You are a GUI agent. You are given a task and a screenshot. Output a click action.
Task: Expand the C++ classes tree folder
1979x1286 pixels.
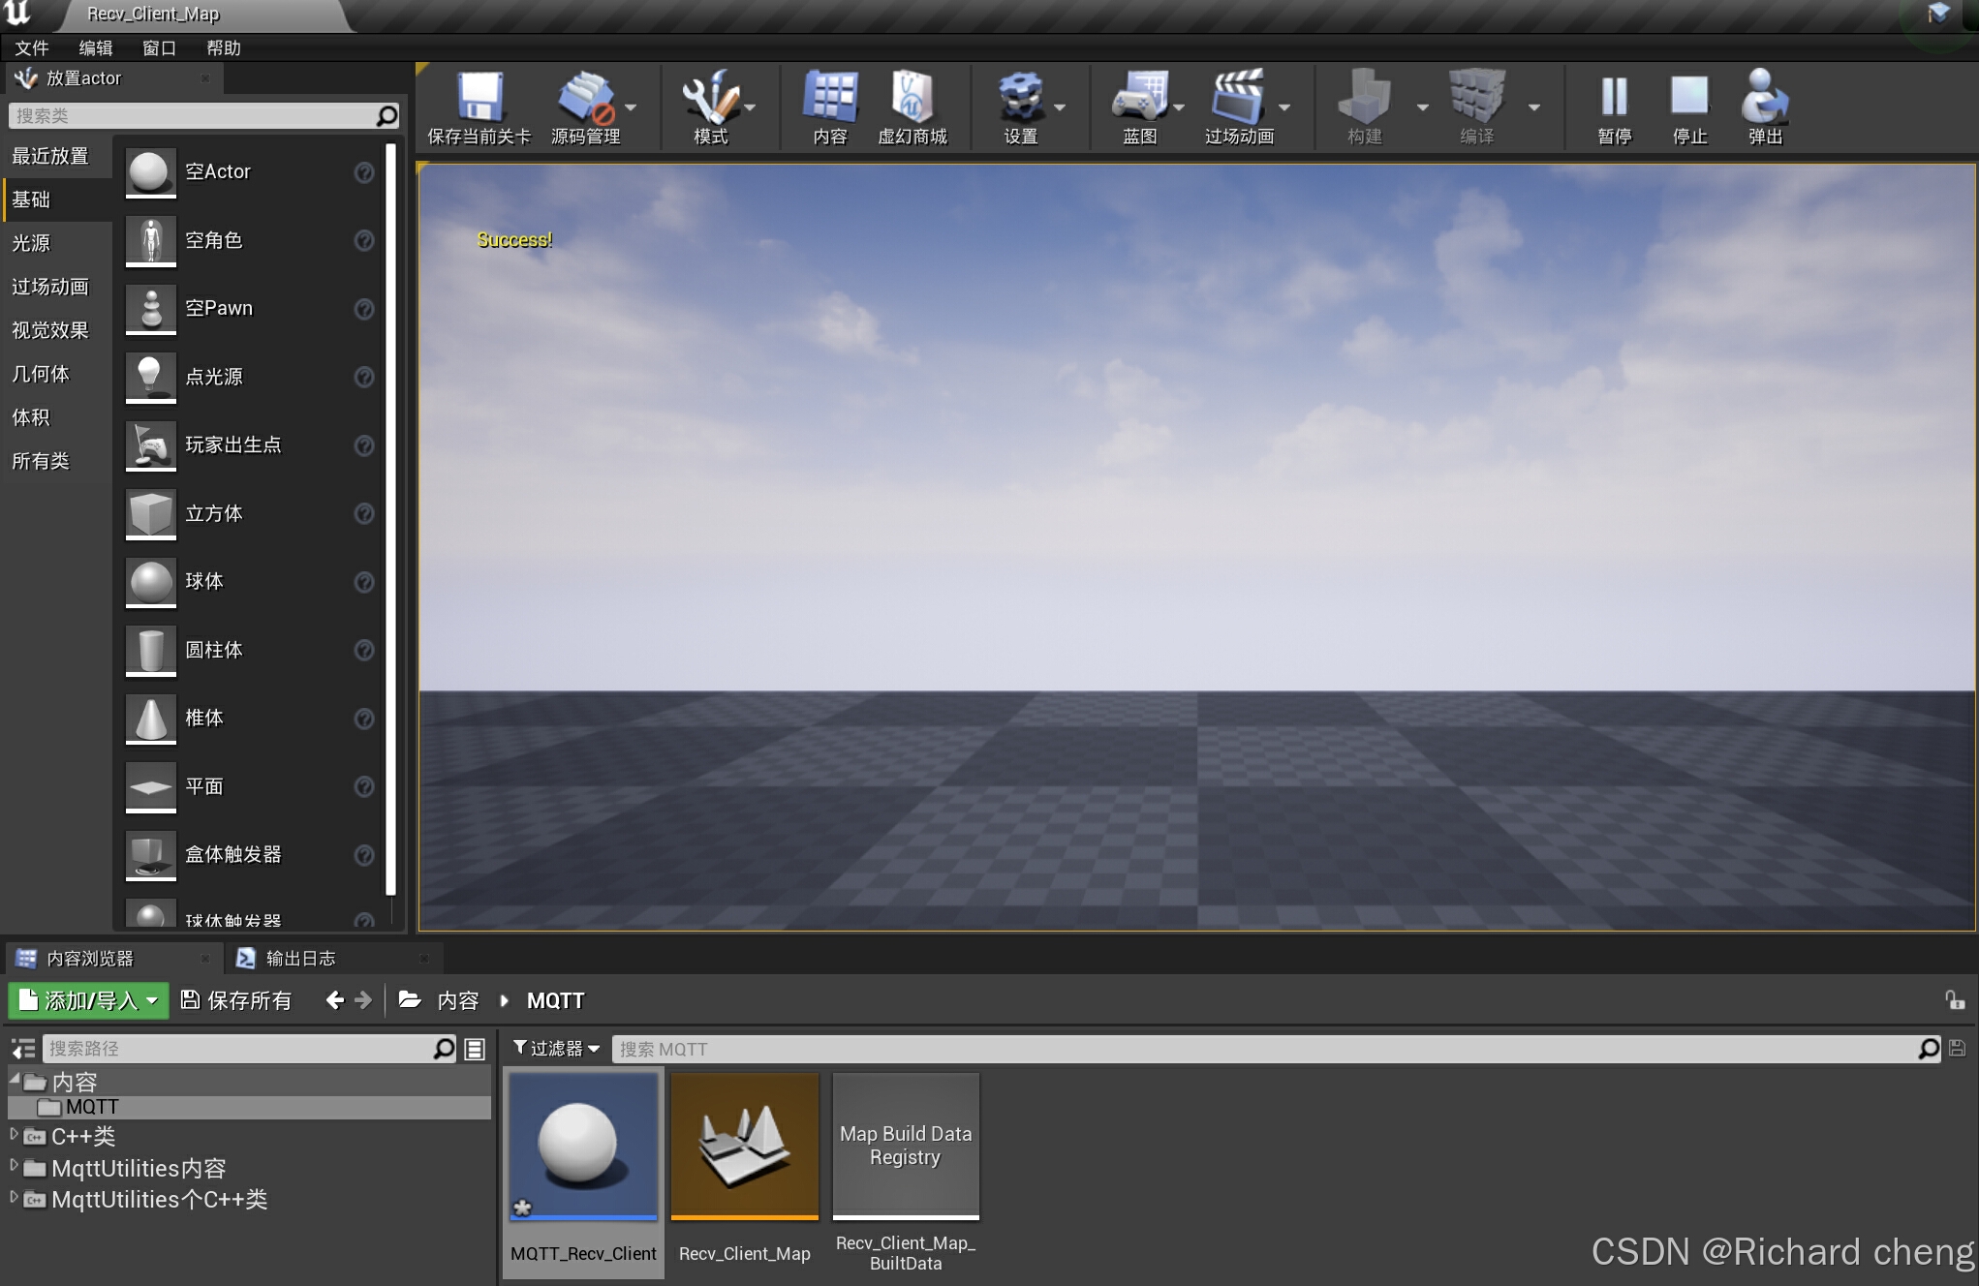(14, 1135)
